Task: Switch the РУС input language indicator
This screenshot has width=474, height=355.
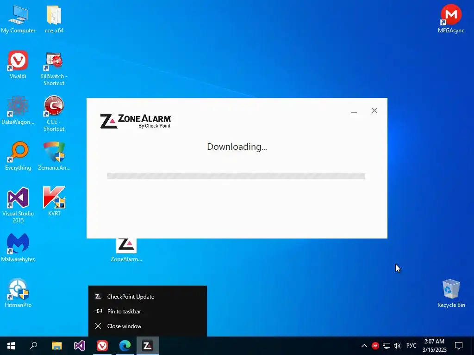Action: point(411,346)
